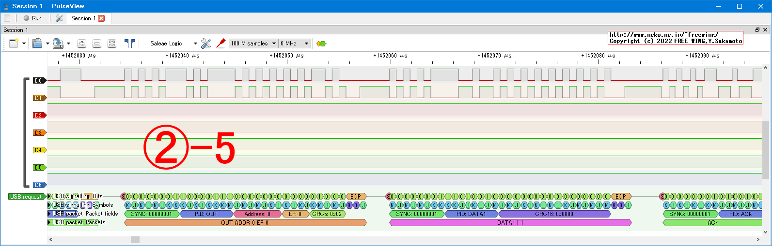Open channel selection probe icon
The height and width of the screenshot is (246, 772).
(221, 43)
